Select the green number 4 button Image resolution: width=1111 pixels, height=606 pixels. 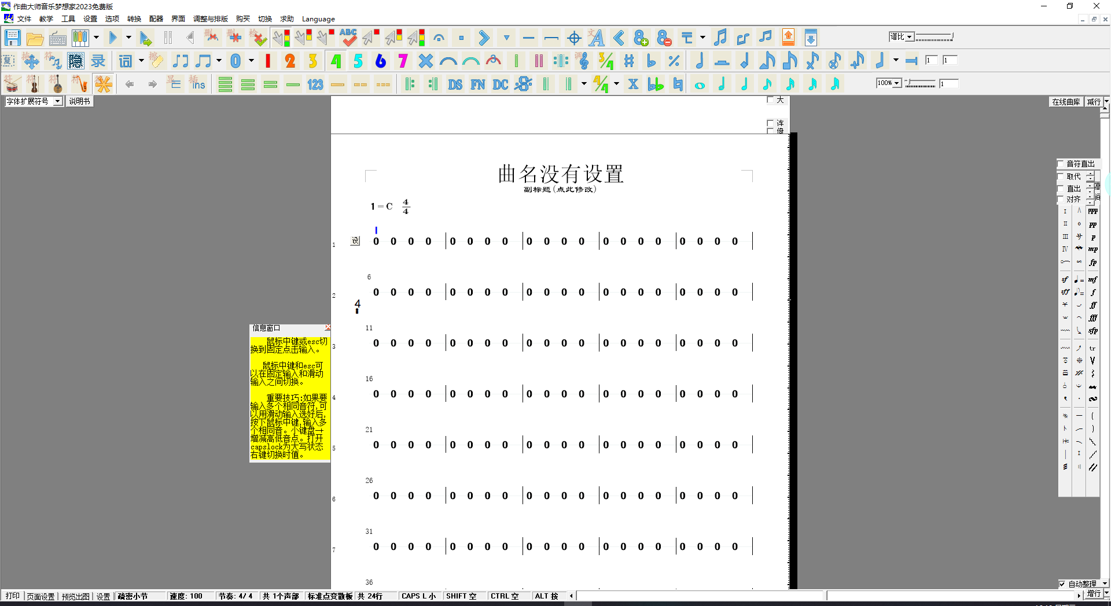coord(336,61)
